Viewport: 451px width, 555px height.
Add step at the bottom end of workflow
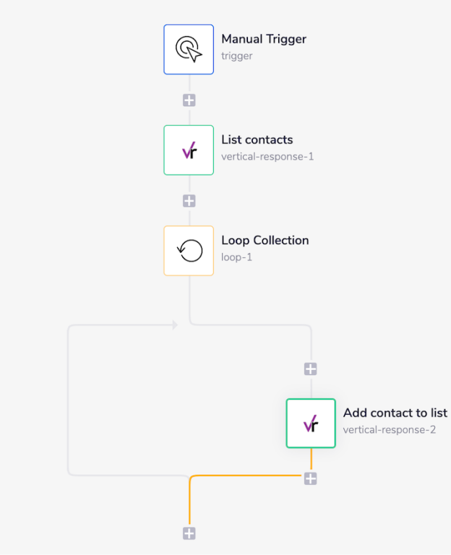(x=189, y=533)
